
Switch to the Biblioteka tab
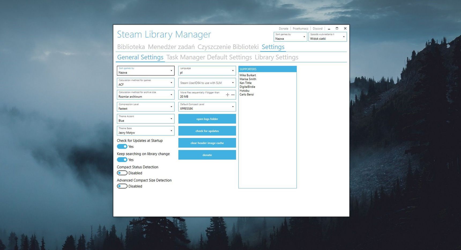pos(131,47)
